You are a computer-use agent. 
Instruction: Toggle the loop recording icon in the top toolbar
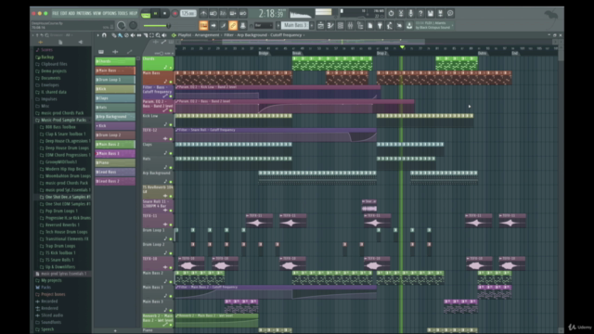pyautogui.click(x=243, y=13)
